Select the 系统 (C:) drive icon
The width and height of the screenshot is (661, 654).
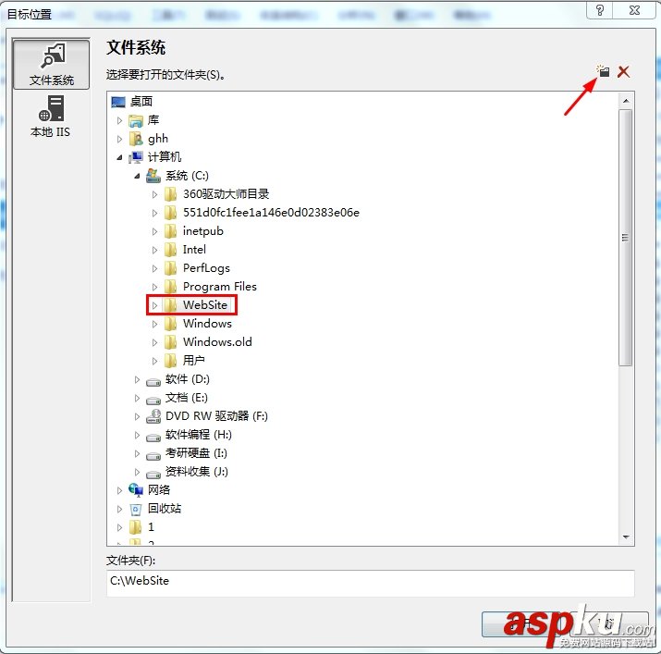click(153, 176)
